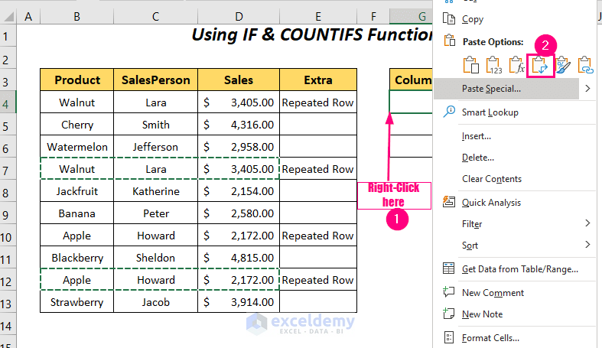Choose the Paste Formulas (fx) icon
Image resolution: width=602 pixels, height=348 pixels.
tap(518, 66)
